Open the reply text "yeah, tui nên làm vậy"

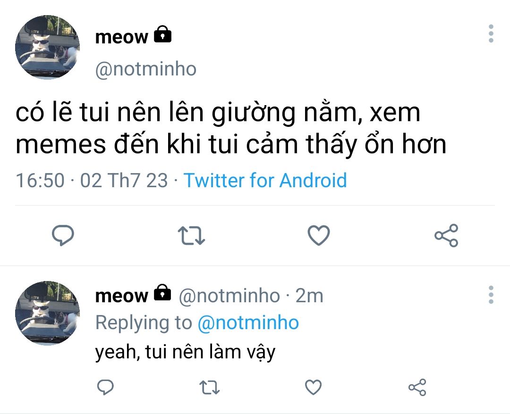point(185,352)
